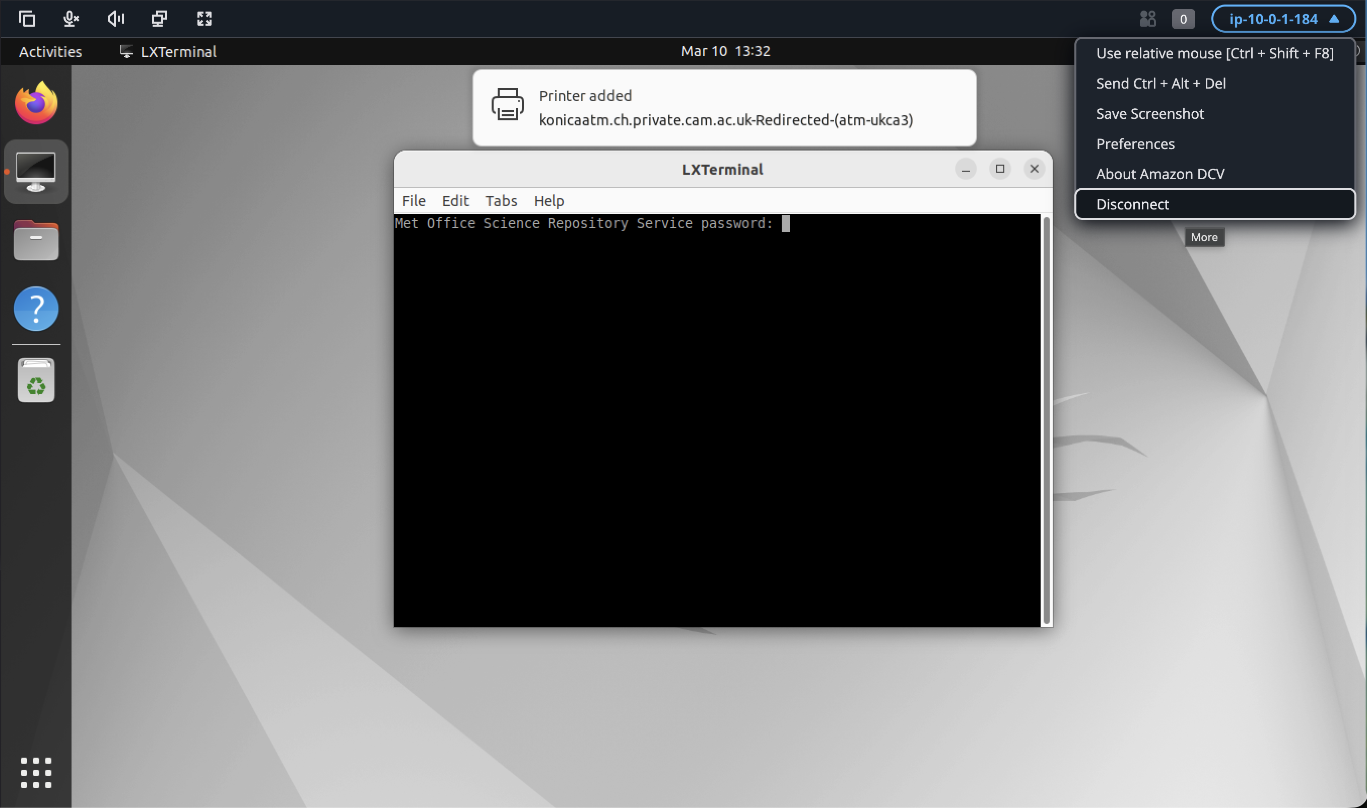Open the LXTerminal Tabs menu
The image size is (1367, 808).
pos(501,201)
